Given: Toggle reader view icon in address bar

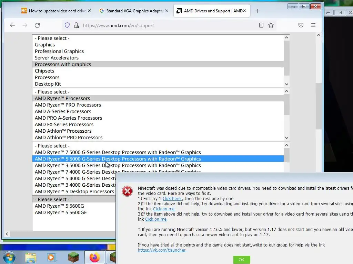Looking at the screenshot, I should (261, 25).
